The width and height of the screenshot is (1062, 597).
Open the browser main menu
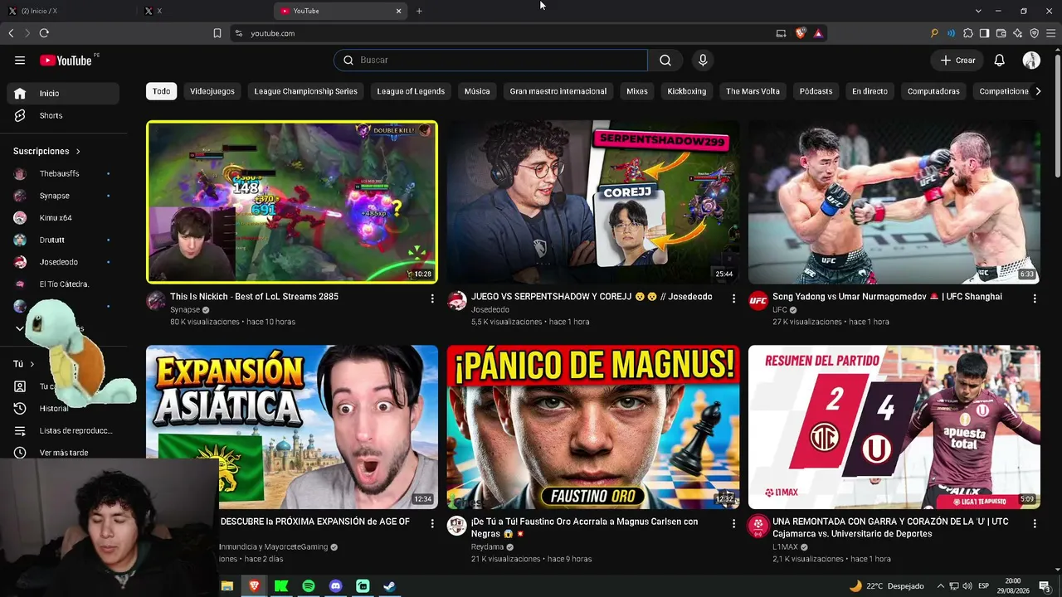(1050, 33)
